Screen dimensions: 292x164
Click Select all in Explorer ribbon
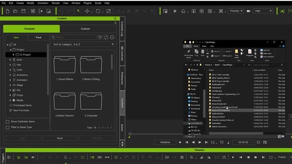[x=265, y=50]
